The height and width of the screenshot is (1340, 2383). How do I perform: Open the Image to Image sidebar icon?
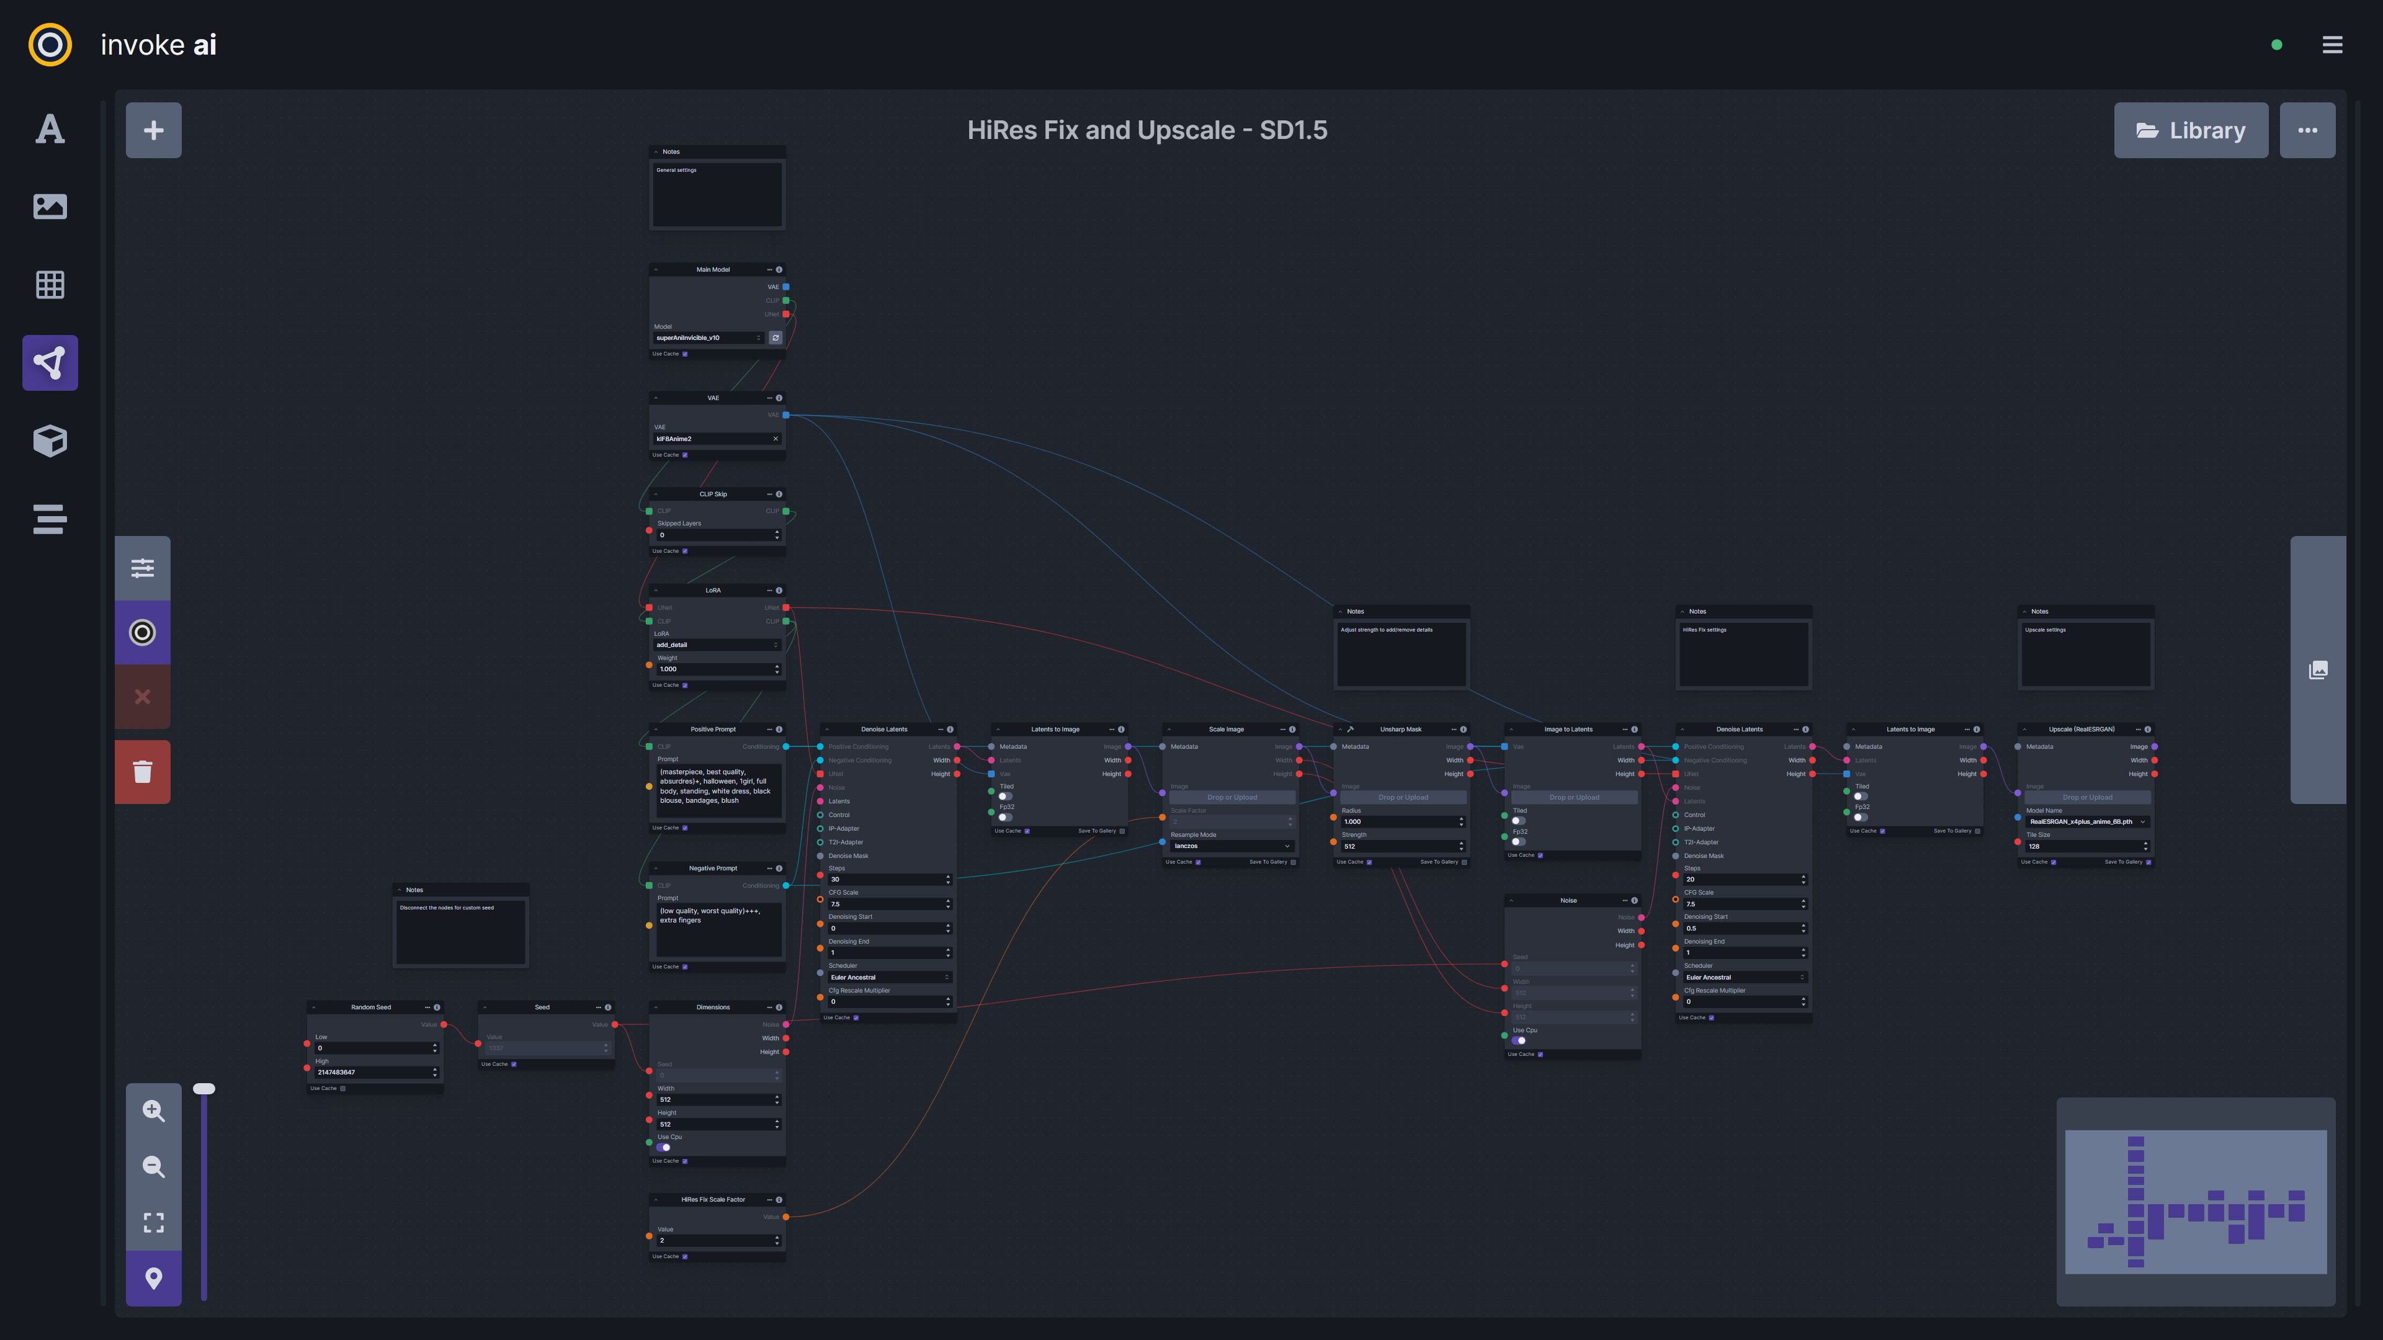50,206
